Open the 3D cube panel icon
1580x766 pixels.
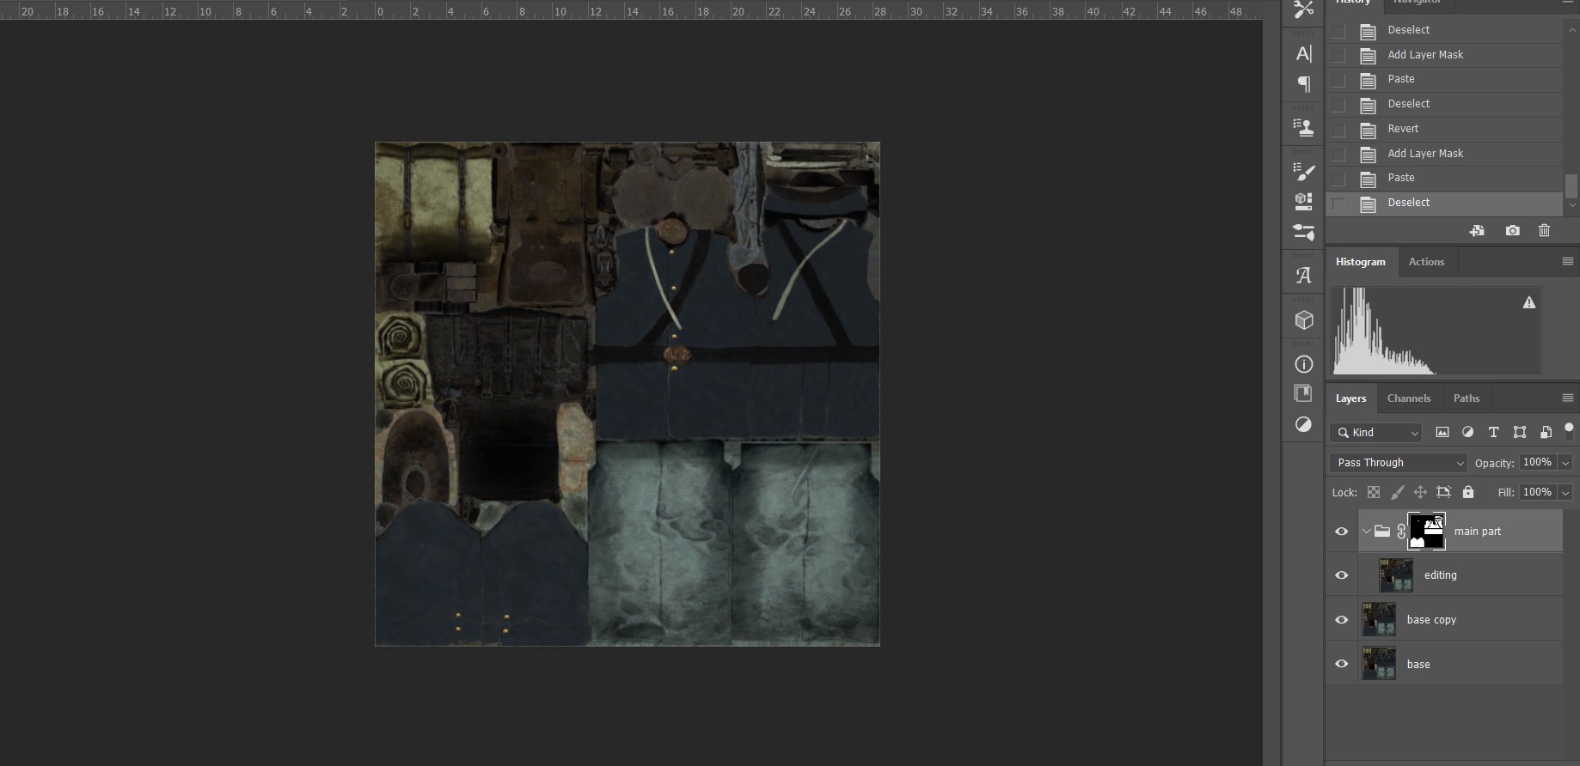click(1303, 320)
